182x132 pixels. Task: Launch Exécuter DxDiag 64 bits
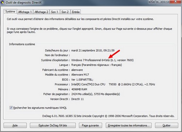point(53,125)
